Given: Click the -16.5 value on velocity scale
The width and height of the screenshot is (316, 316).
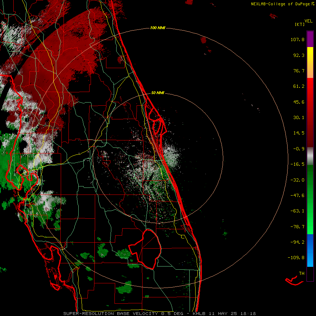Looking at the screenshot, I should [297, 164].
